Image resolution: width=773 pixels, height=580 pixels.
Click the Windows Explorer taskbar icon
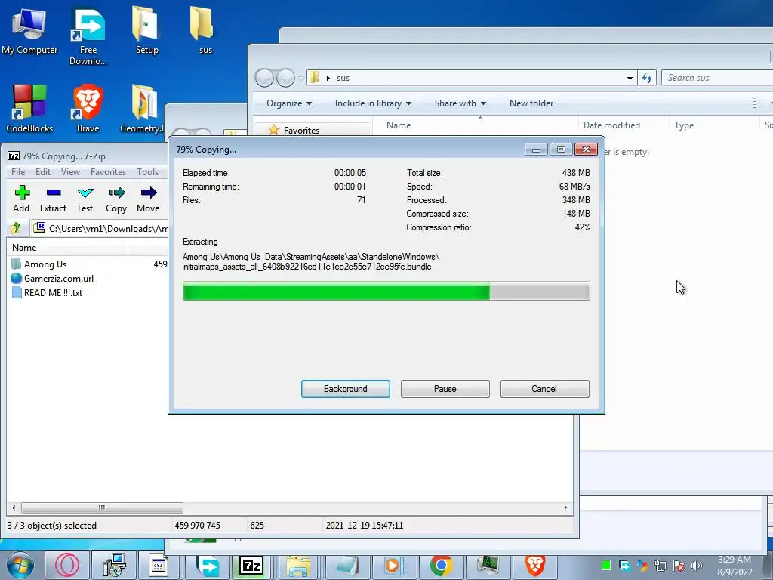click(298, 565)
